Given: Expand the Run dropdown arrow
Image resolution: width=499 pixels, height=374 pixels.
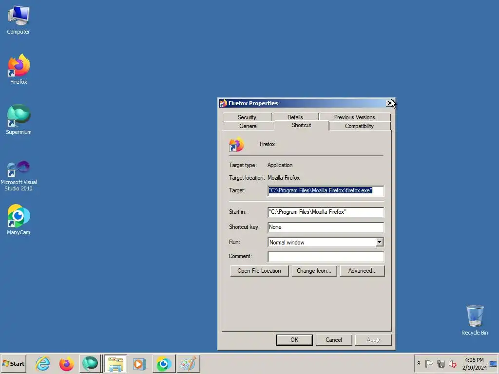Looking at the screenshot, I should (x=379, y=243).
